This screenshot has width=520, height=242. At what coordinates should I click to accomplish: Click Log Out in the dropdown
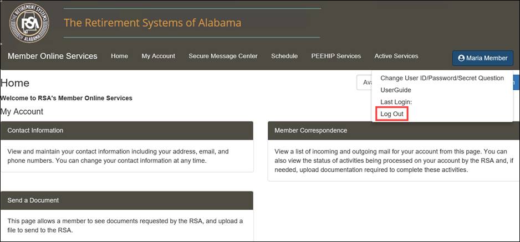point(391,114)
